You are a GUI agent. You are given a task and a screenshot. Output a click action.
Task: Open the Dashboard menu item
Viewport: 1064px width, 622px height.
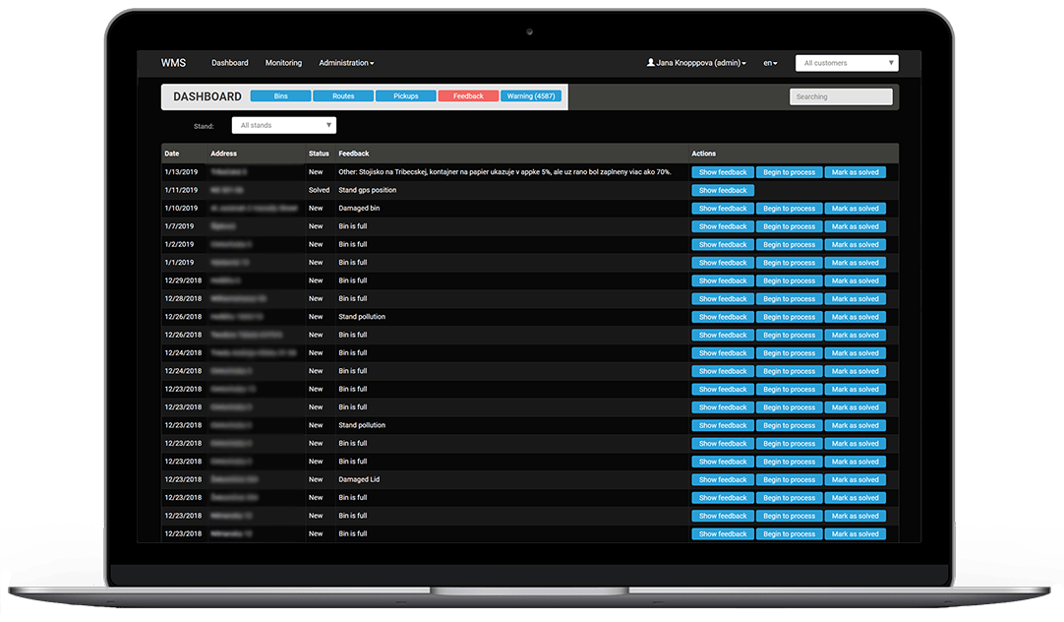point(230,63)
